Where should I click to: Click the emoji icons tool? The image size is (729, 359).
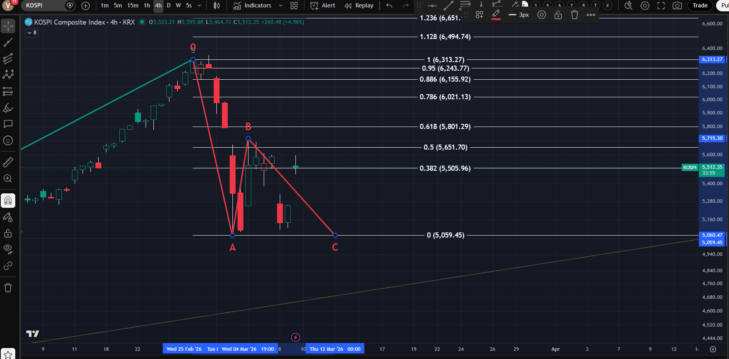point(8,141)
